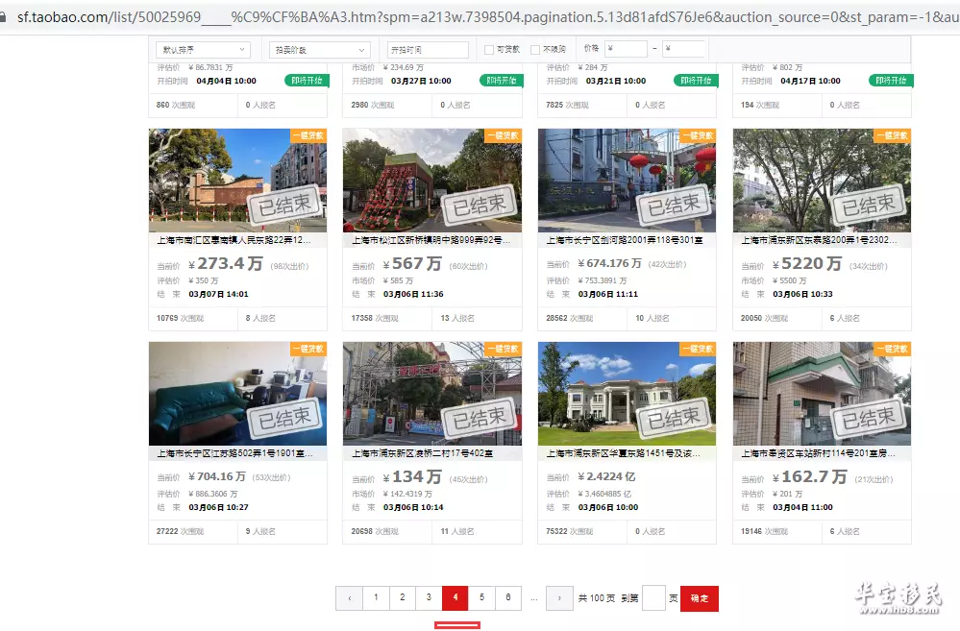Click 一键贷款 badge on 567万 listing
Image resolution: width=960 pixels, height=631 pixels.
click(504, 135)
